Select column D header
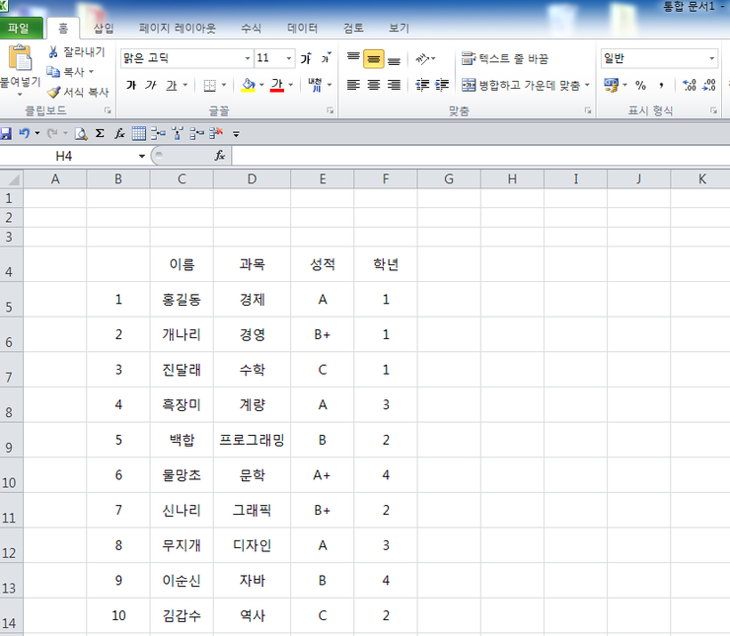The height and width of the screenshot is (636, 730). pyautogui.click(x=252, y=179)
